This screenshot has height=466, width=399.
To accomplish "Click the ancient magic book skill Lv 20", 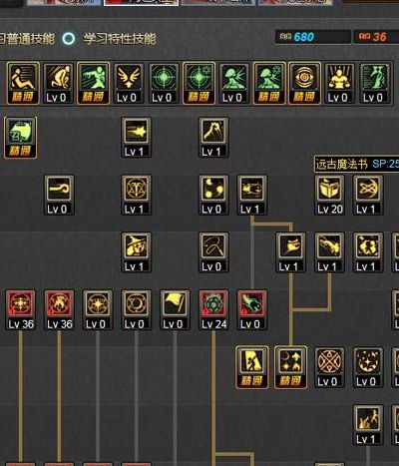I will pyautogui.click(x=329, y=195).
